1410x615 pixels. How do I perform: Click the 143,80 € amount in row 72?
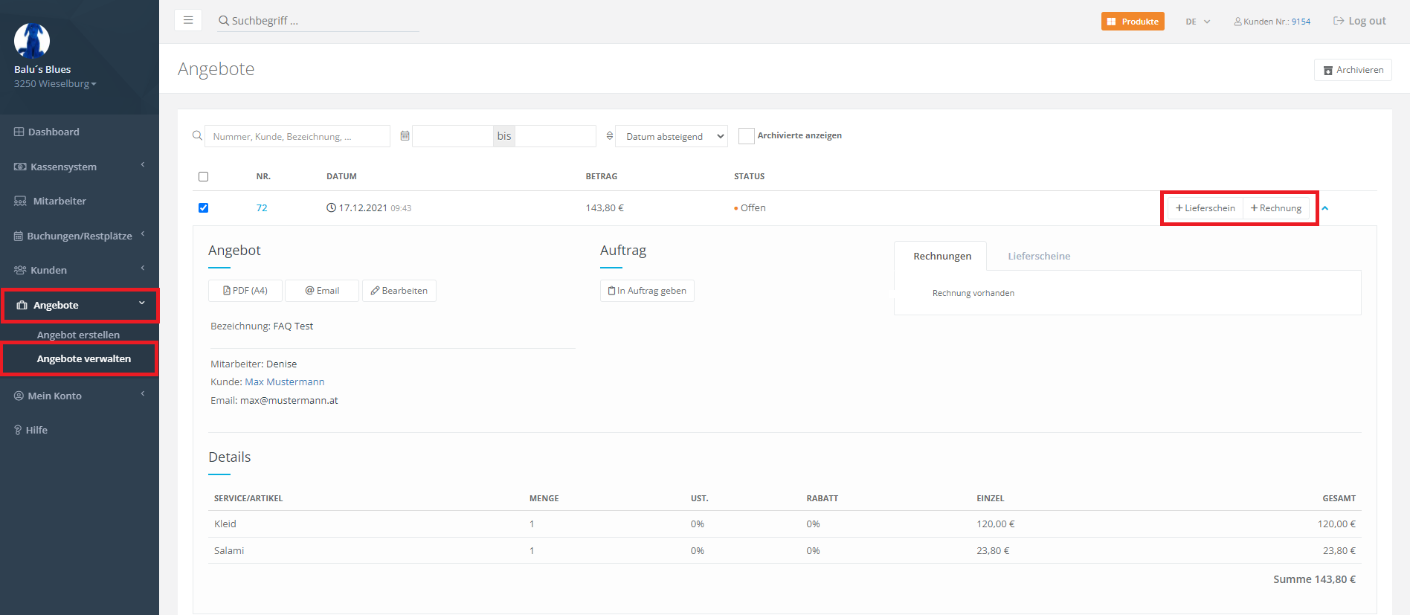point(605,208)
